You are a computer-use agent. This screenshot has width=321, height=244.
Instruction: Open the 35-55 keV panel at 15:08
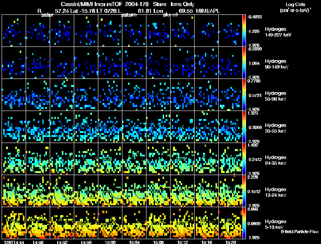tap(158, 127)
